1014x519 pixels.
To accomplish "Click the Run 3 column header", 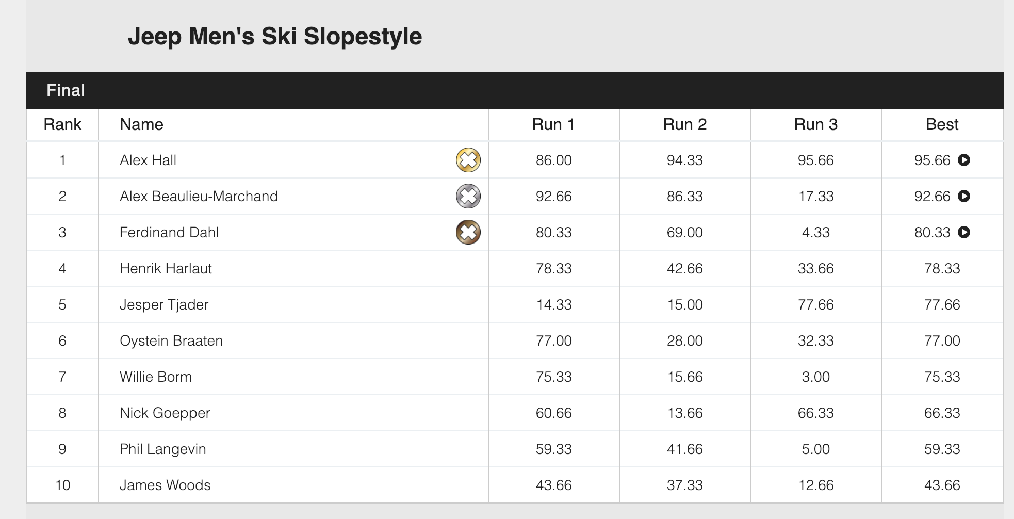I will pyautogui.click(x=815, y=124).
